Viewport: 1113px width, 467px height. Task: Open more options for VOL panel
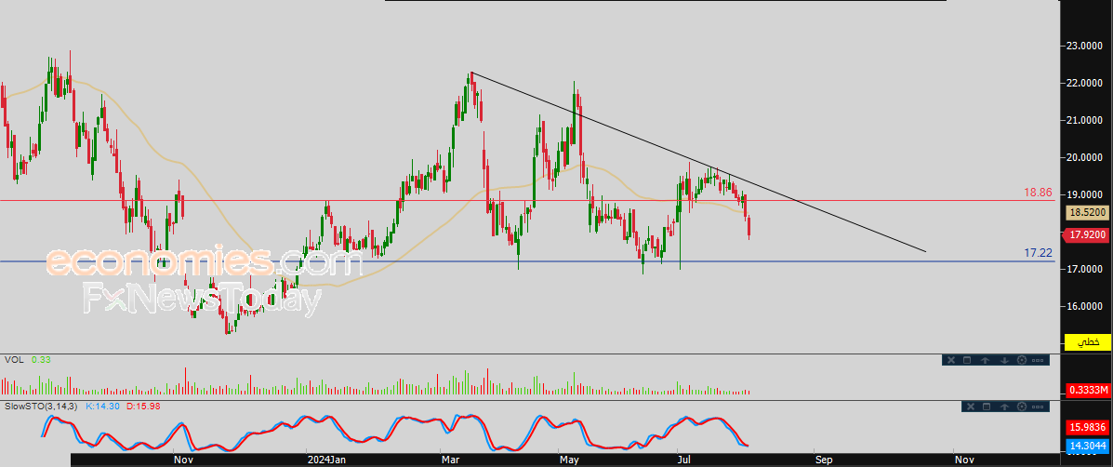point(1040,360)
